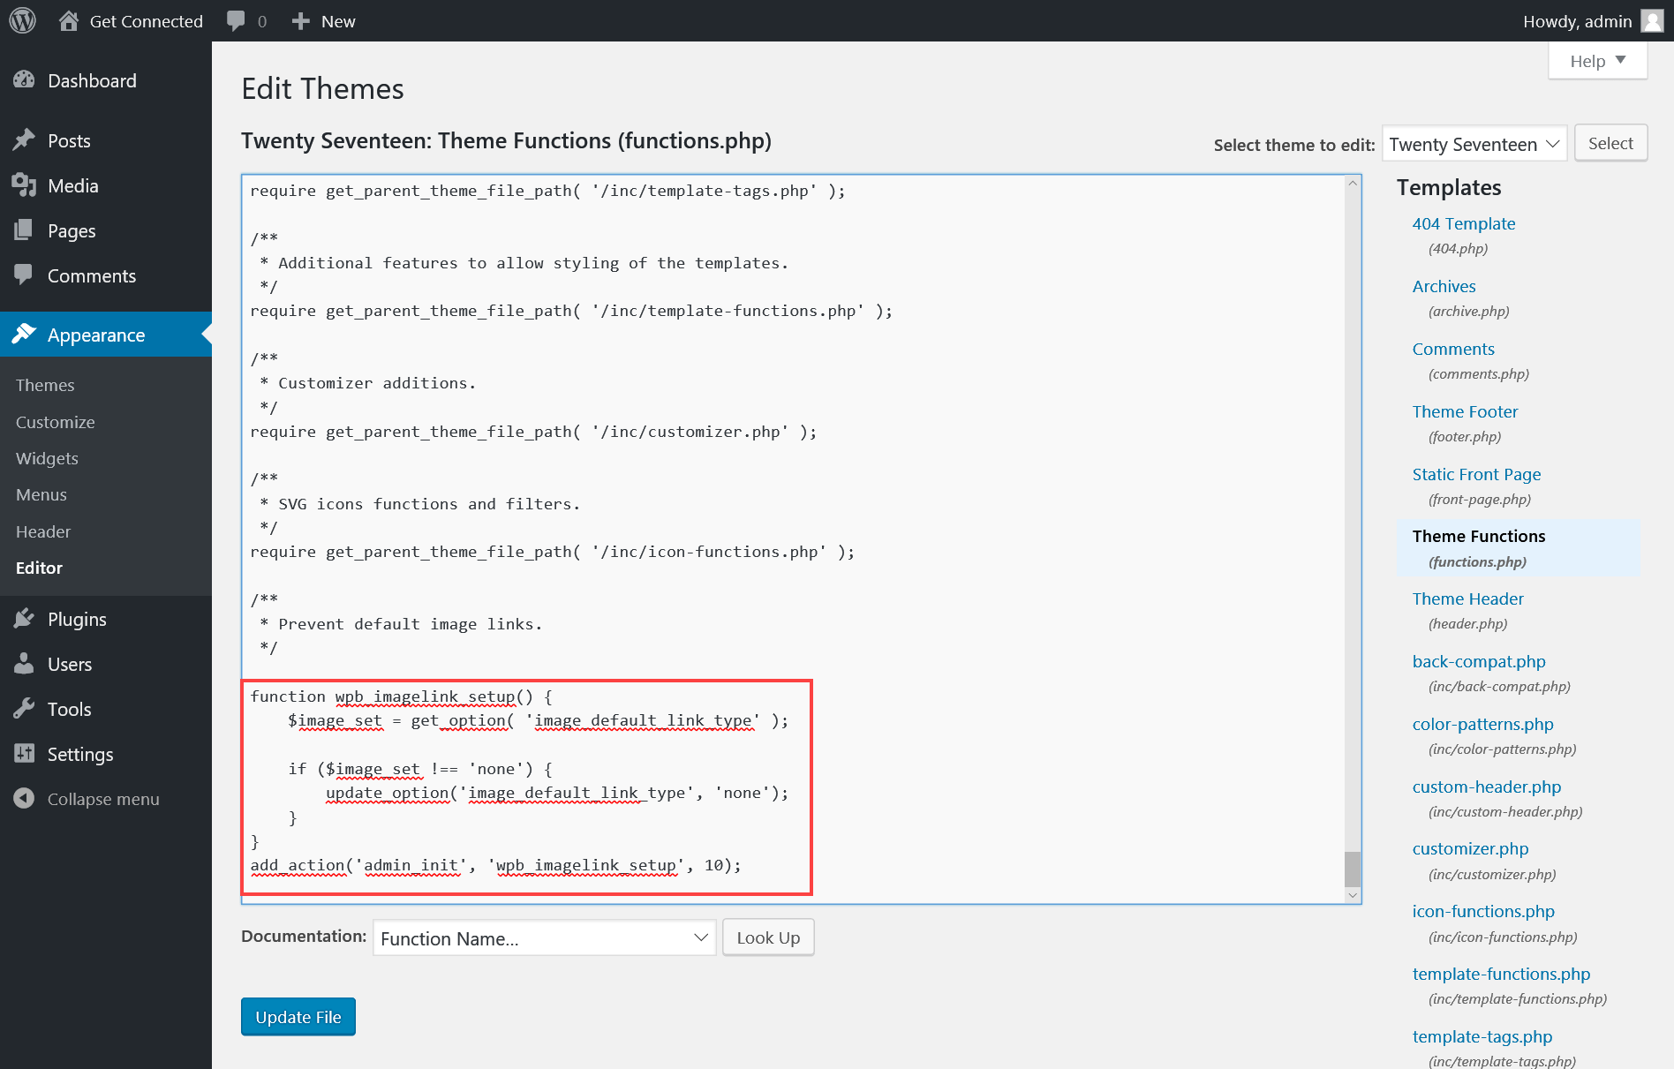Open color-patterns.php file
This screenshot has width=1674, height=1069.
click(1482, 724)
